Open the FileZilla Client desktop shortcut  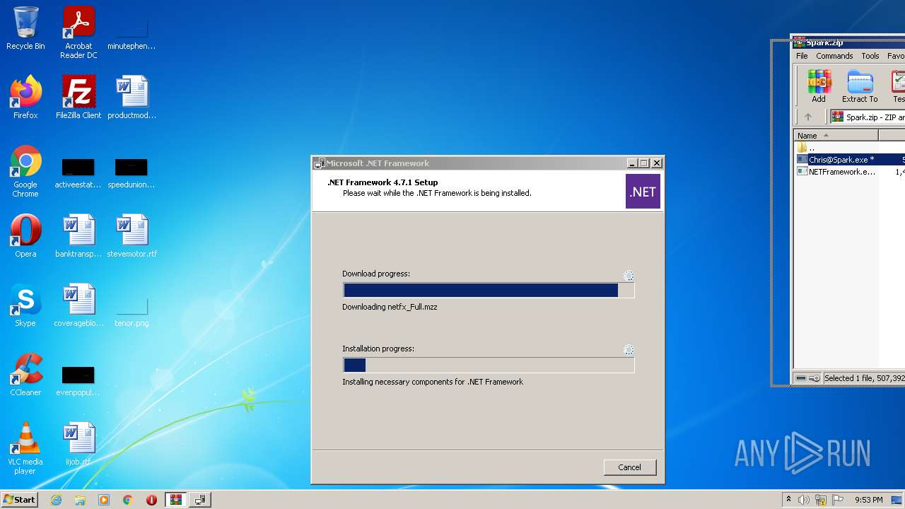point(78,98)
